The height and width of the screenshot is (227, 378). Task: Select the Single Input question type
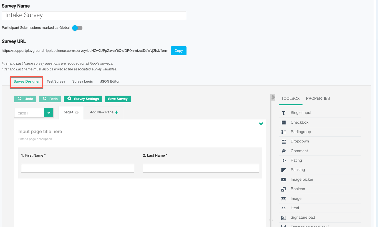pyautogui.click(x=301, y=113)
